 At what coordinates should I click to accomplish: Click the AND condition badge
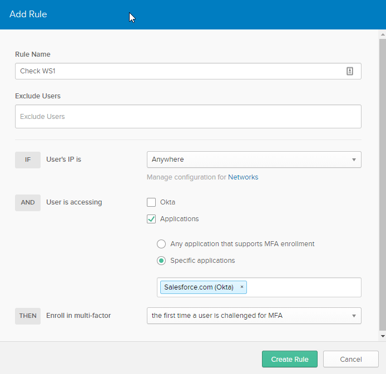(28, 202)
